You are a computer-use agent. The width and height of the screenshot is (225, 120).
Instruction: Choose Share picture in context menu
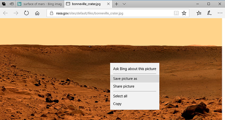134,86
